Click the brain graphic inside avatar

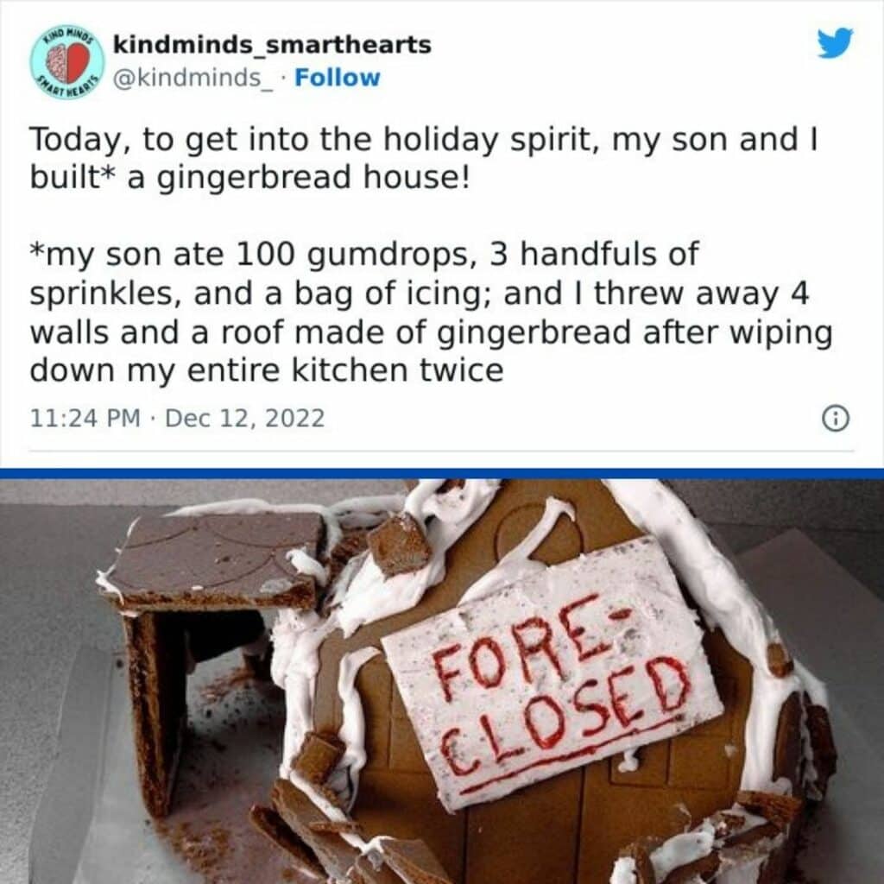tap(58, 62)
